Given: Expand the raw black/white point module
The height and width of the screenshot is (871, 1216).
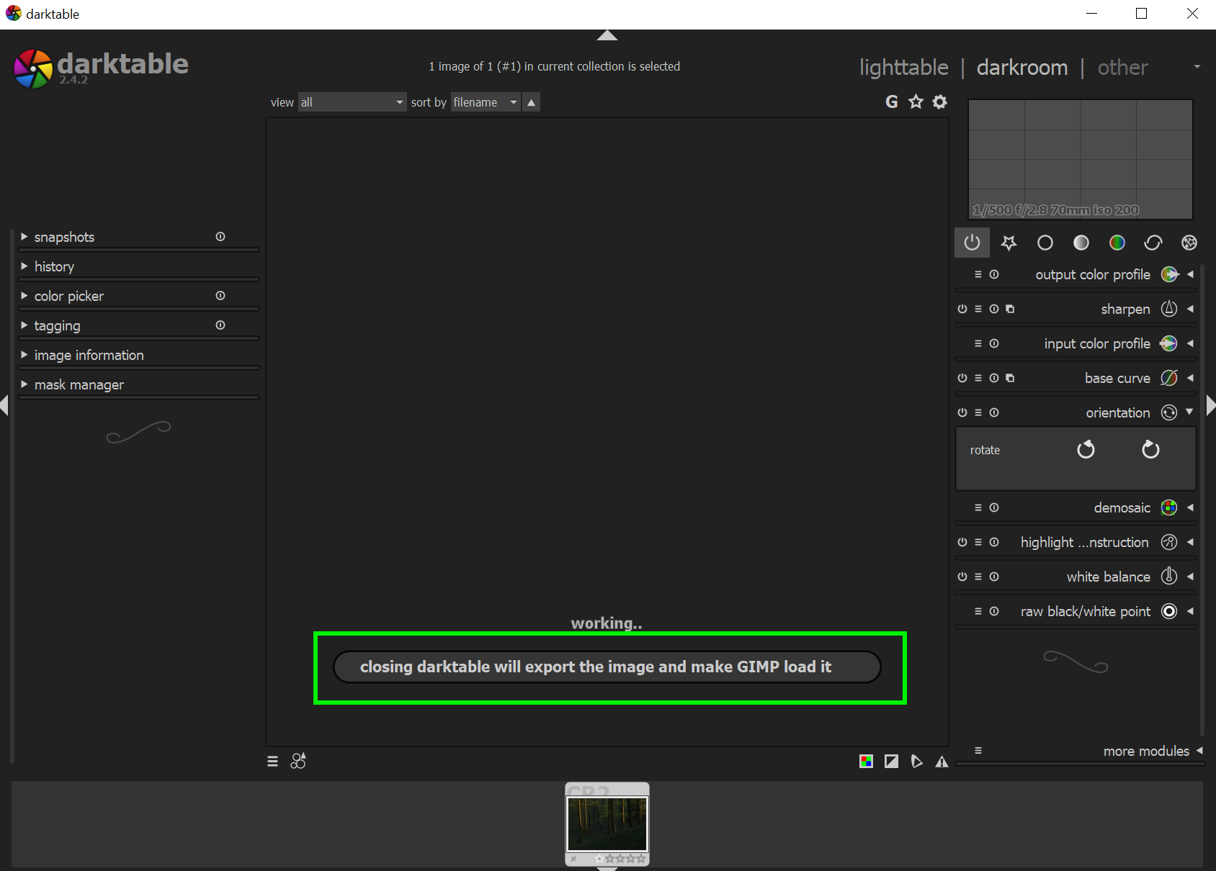Looking at the screenshot, I should pos(1190,611).
